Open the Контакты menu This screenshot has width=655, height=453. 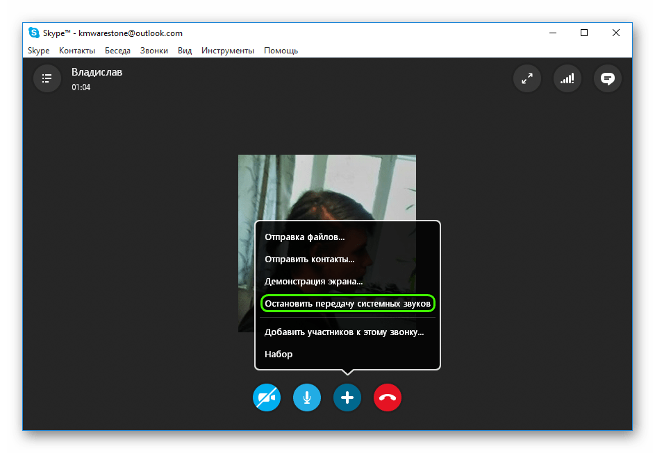point(77,51)
